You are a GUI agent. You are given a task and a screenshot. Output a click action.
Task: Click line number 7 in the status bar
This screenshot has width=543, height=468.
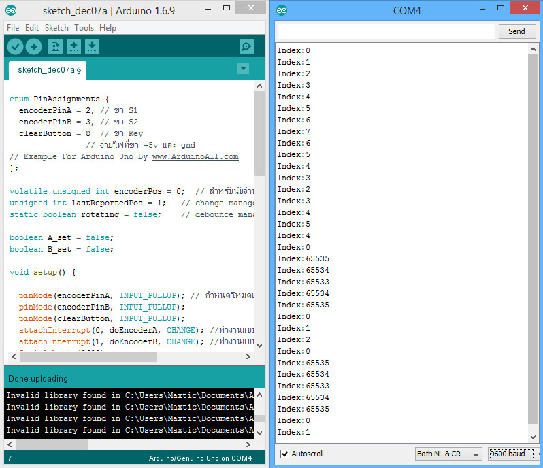[10, 458]
